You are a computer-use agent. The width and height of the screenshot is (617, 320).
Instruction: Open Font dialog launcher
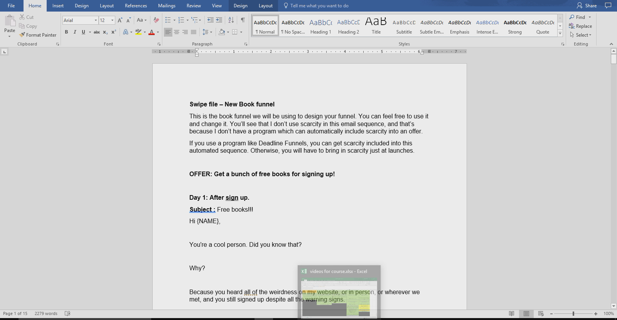[x=158, y=44]
